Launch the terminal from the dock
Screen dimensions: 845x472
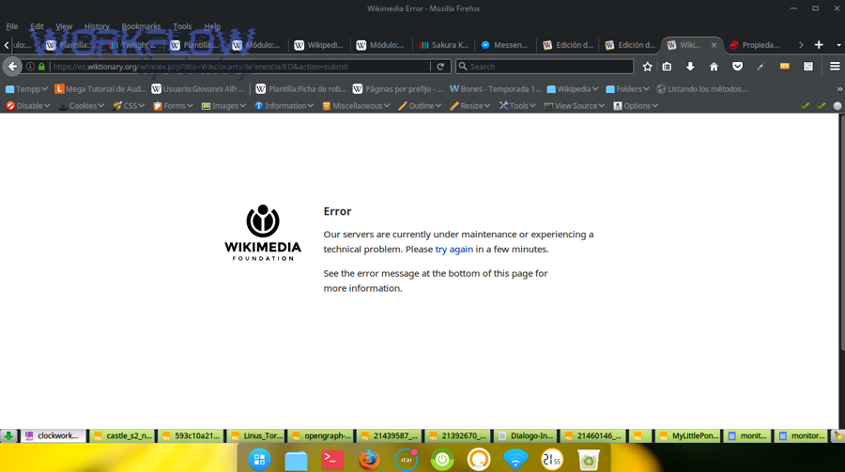tap(332, 460)
